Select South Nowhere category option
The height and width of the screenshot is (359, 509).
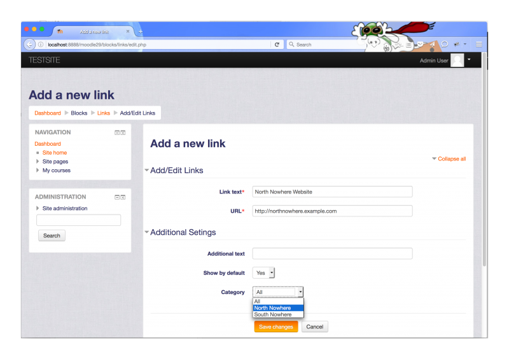coord(278,314)
